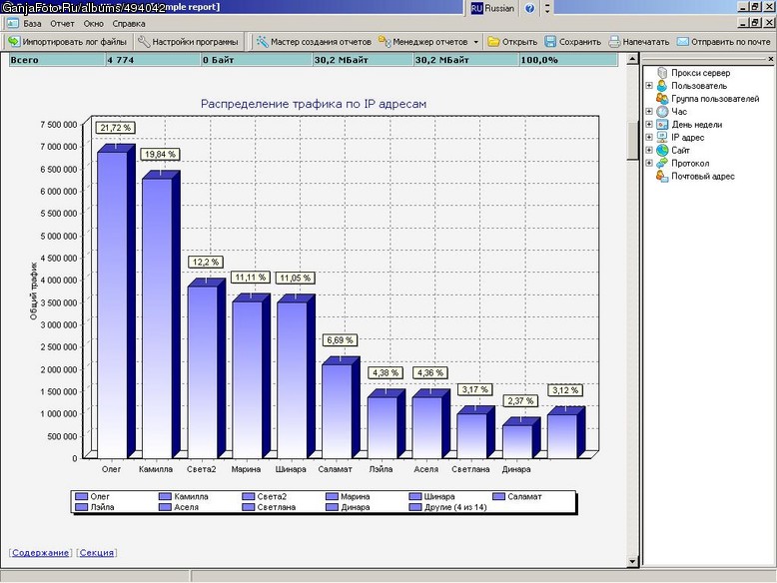Open the Менеджер отчетов dropdown arrow

click(x=475, y=42)
